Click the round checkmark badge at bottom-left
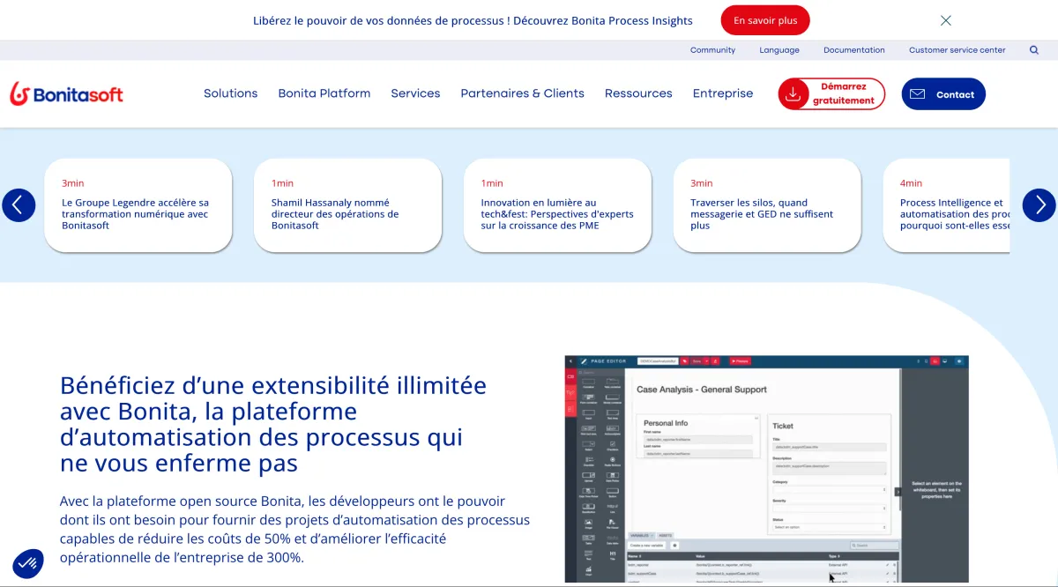 click(x=28, y=564)
